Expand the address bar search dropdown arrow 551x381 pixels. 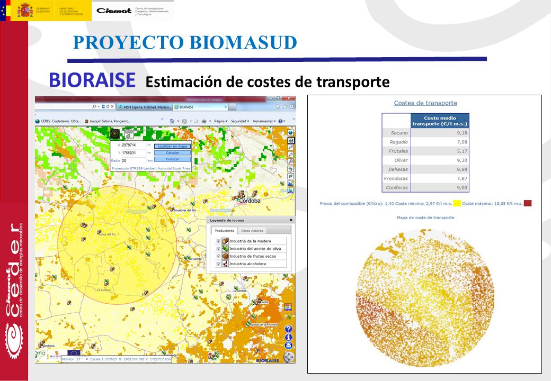tap(99, 107)
